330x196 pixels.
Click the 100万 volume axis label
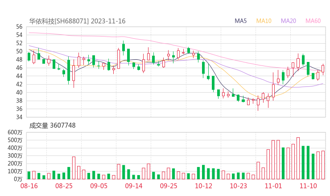click(x=15, y=171)
